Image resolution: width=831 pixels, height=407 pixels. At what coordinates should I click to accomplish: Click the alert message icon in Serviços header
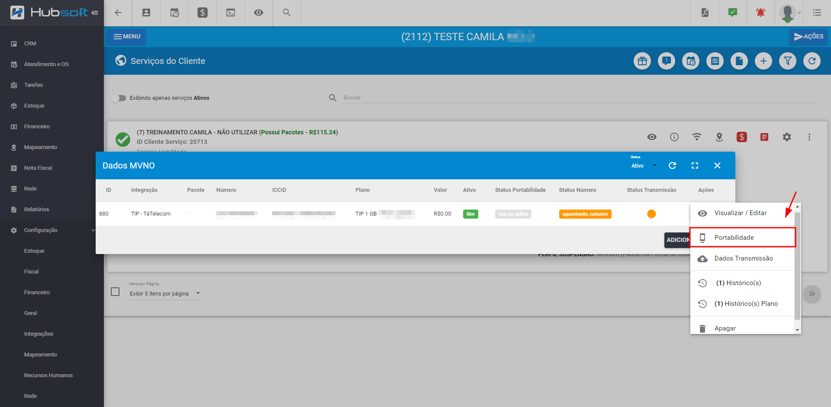click(667, 61)
